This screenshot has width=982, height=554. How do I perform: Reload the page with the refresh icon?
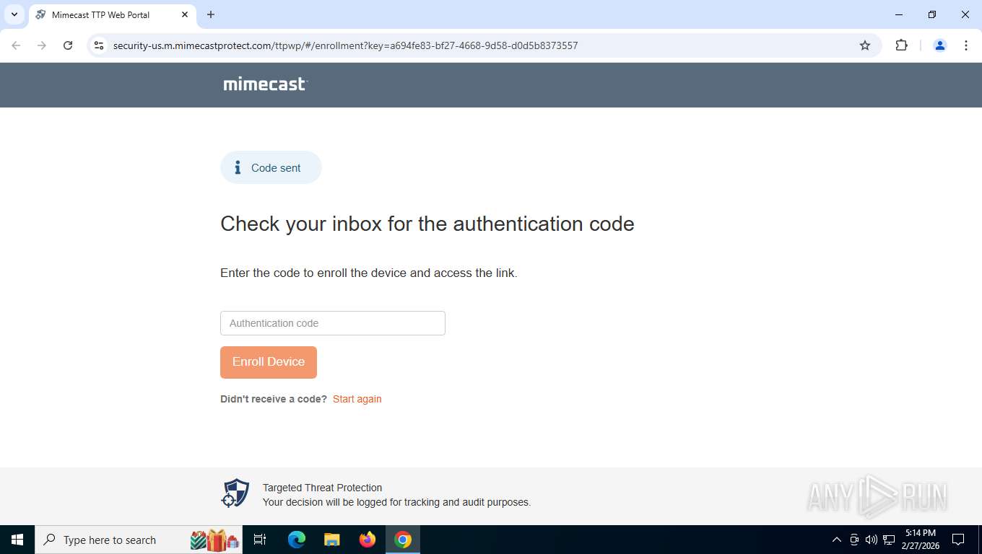click(68, 45)
